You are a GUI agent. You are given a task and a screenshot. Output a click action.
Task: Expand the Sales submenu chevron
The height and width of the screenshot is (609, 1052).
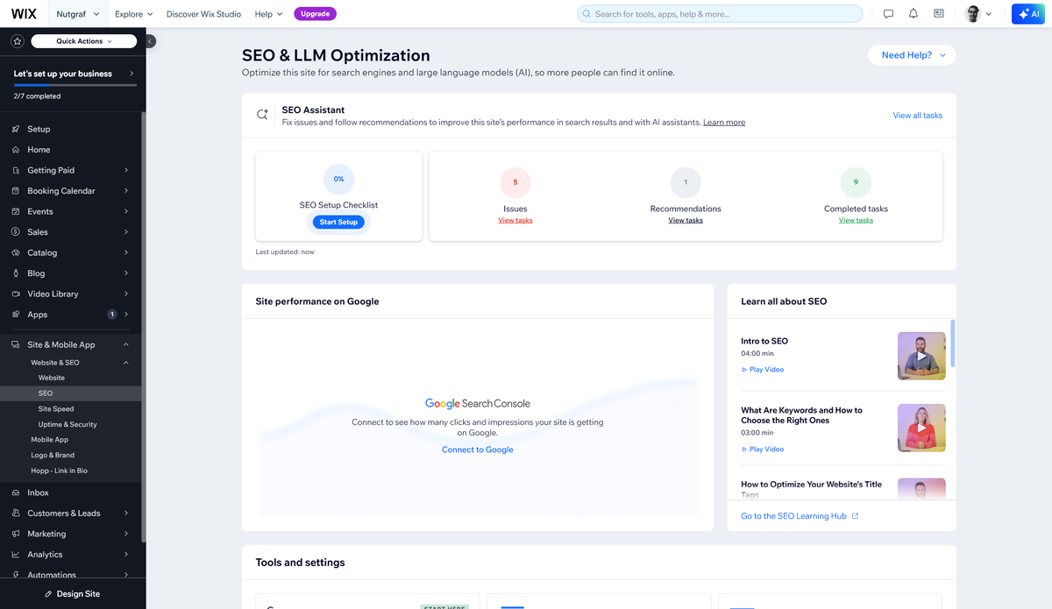[x=126, y=232]
